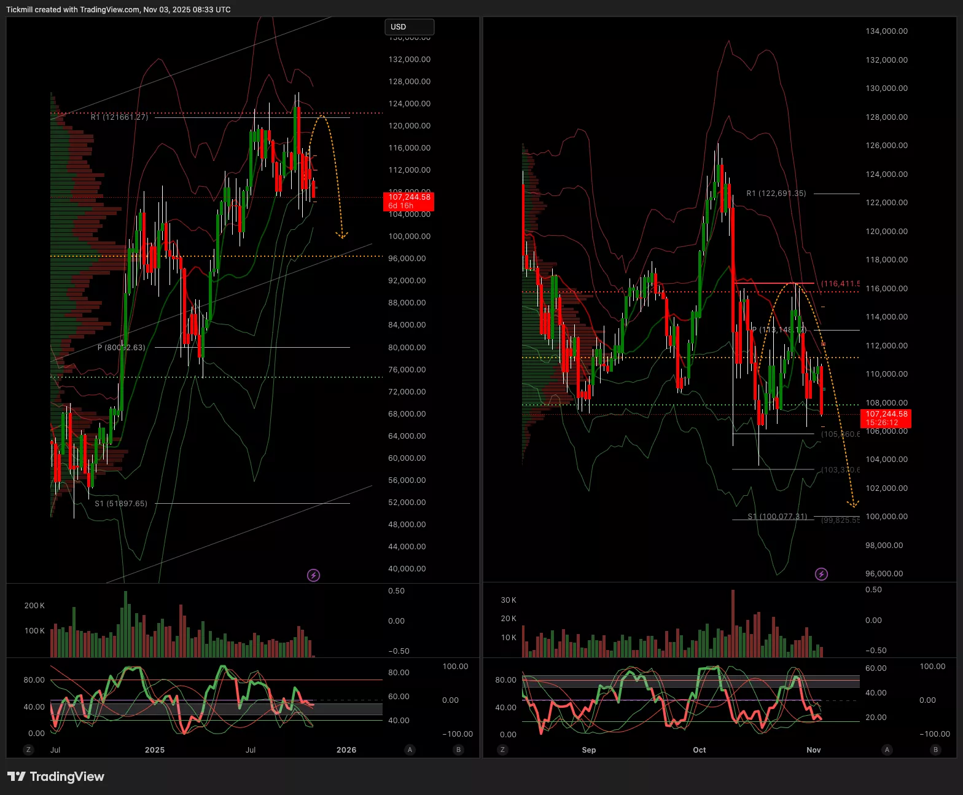Click the 107,244.58 price label on right chart
Screen dimensions: 963x795
pos(886,418)
